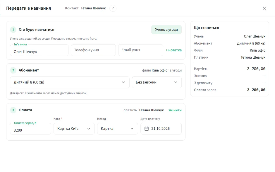Click the Оплата зараз amount field
This screenshot has height=172, width=275.
point(30,129)
